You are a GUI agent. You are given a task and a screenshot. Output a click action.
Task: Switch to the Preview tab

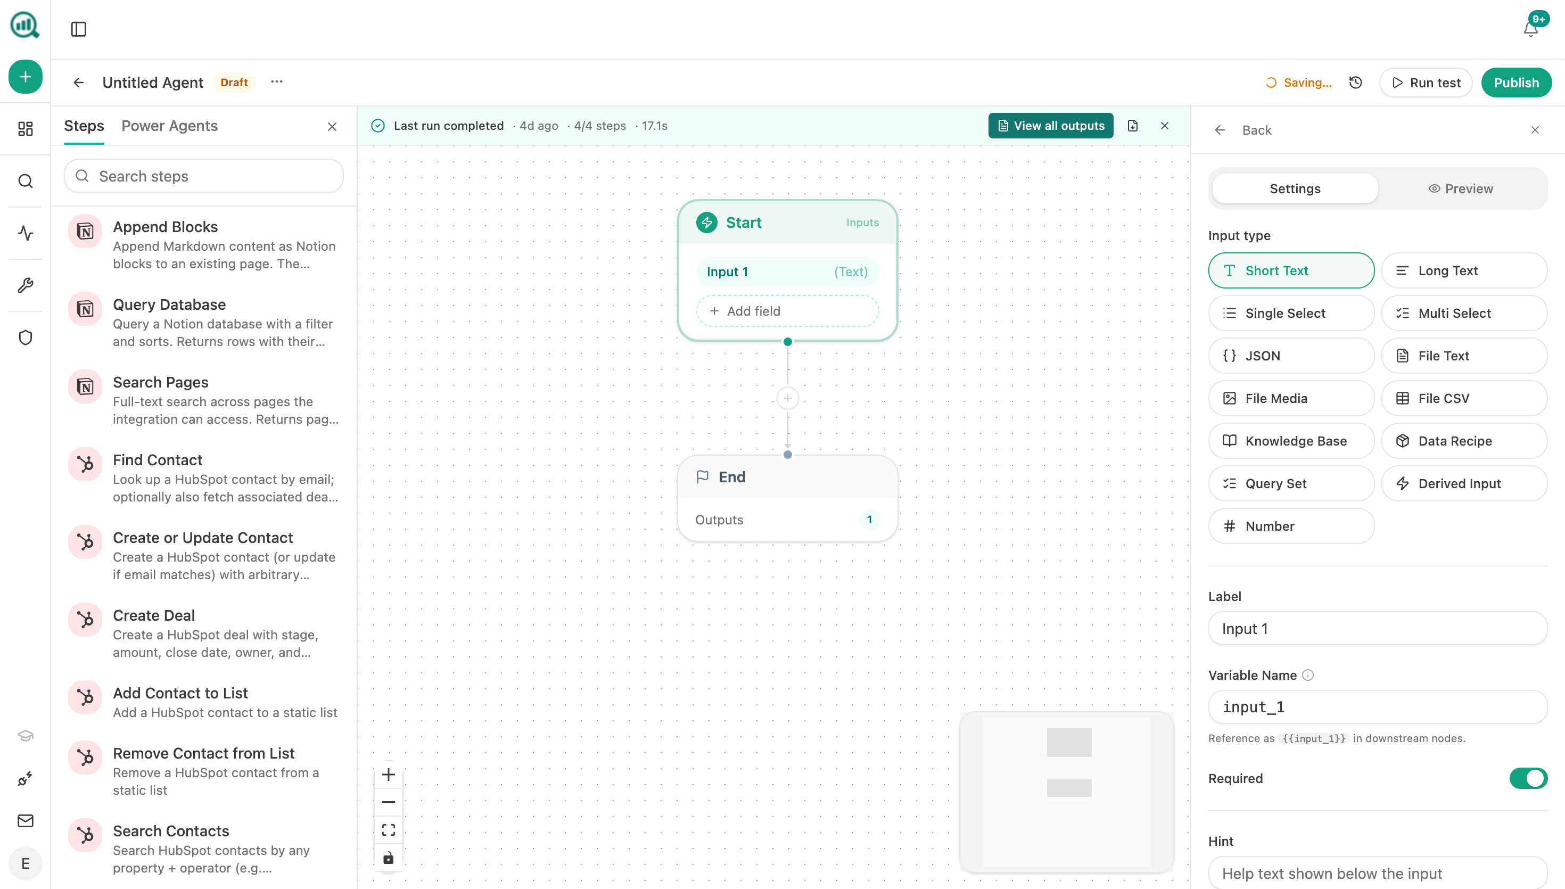click(x=1461, y=188)
